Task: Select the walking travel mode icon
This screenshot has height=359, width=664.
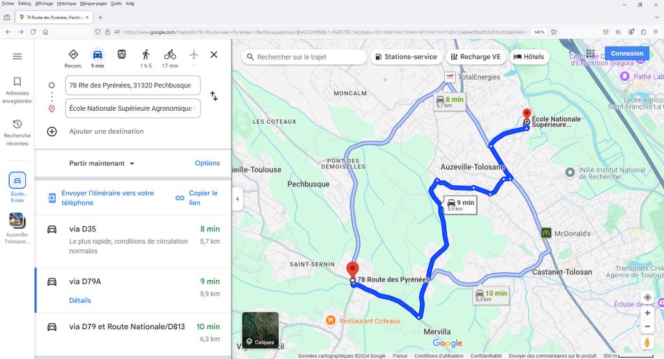Action: (145, 55)
